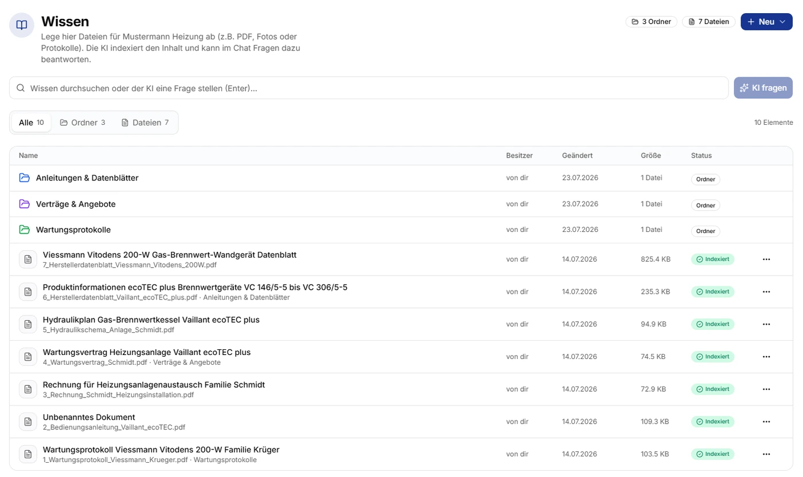
Task: Open the Neu dropdown button
Action: tap(766, 22)
